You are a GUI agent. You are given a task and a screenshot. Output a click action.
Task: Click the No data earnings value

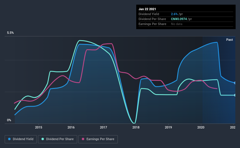(x=177, y=24)
